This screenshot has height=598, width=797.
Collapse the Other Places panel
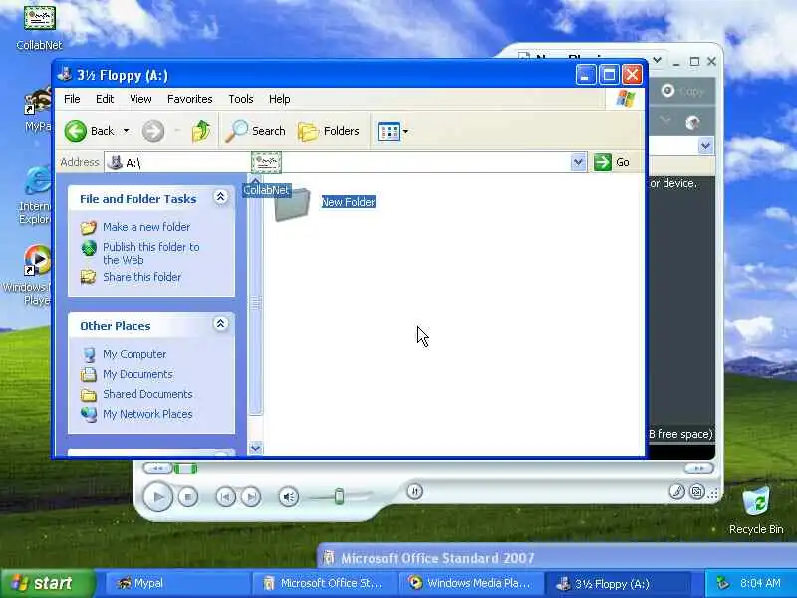[220, 324]
